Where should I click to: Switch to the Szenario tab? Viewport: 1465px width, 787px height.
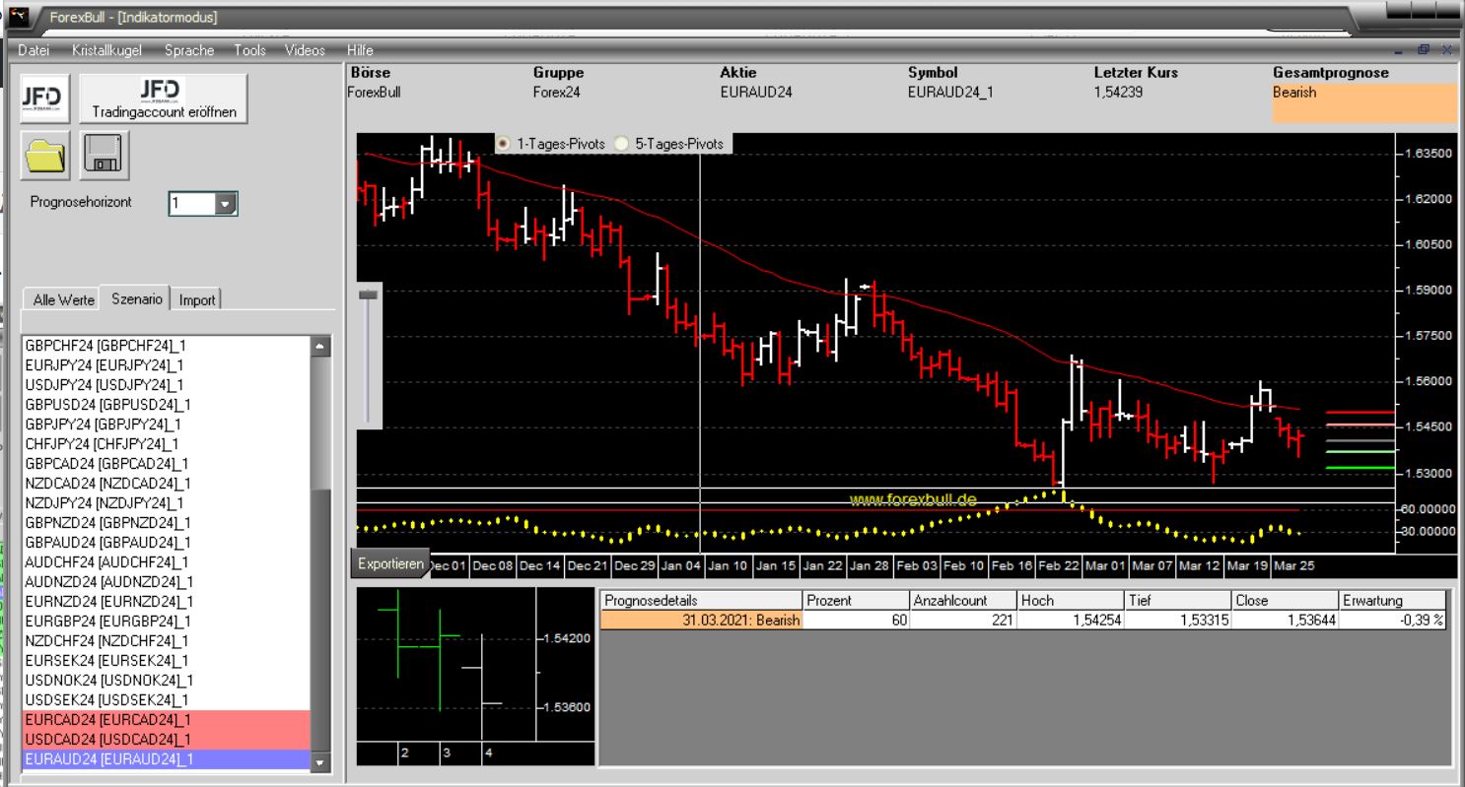click(137, 297)
